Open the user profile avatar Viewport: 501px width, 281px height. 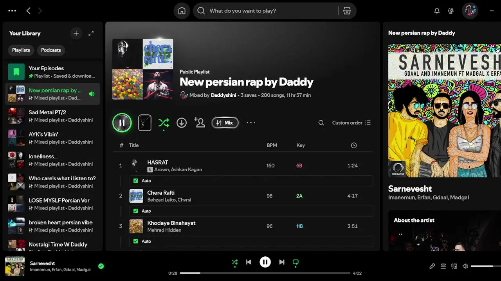(470, 11)
